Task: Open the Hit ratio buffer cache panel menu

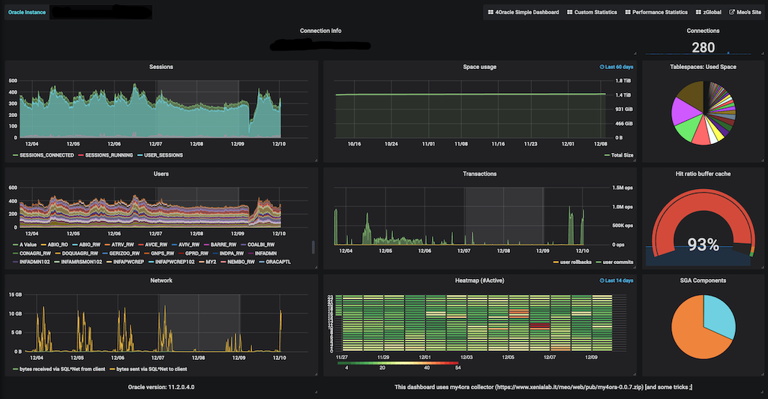Action: [x=703, y=174]
